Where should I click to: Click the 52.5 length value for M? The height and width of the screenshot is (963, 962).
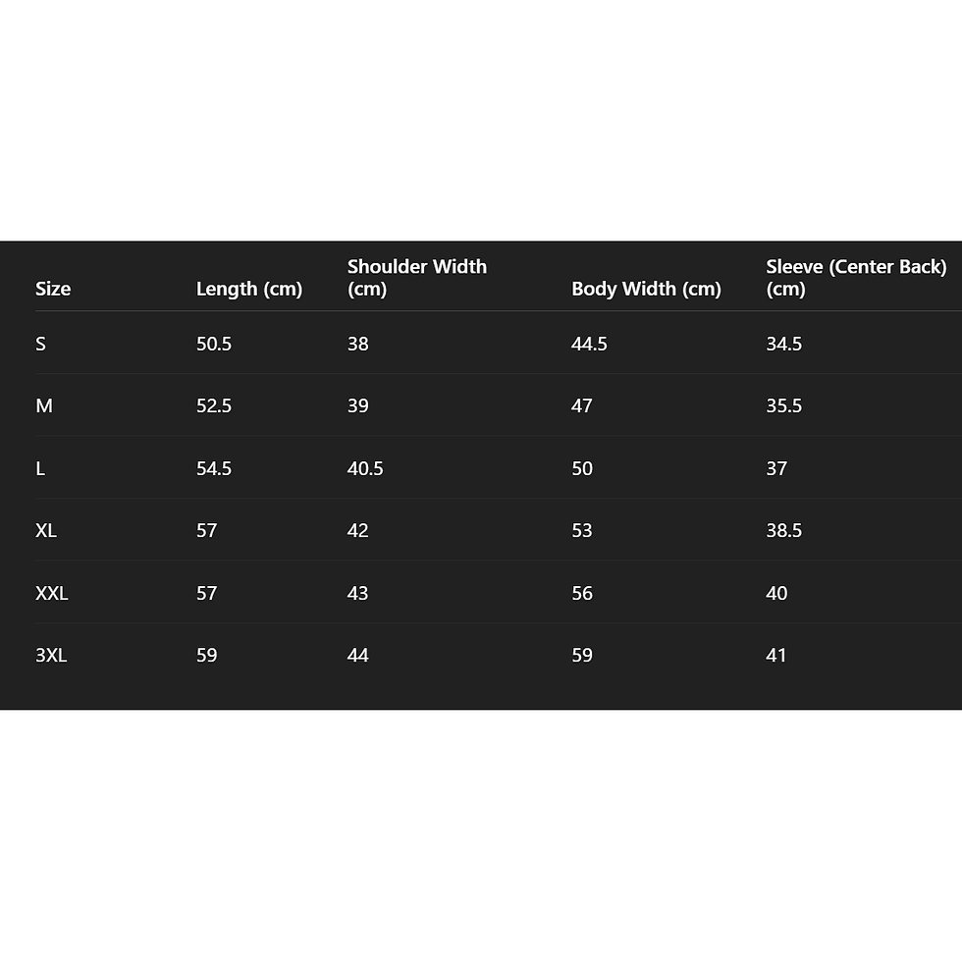[214, 406]
